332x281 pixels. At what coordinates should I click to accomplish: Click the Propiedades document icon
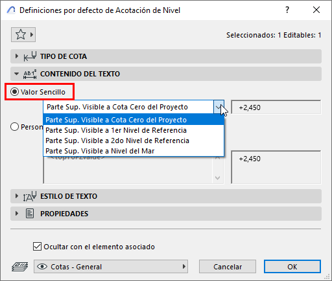click(30, 214)
